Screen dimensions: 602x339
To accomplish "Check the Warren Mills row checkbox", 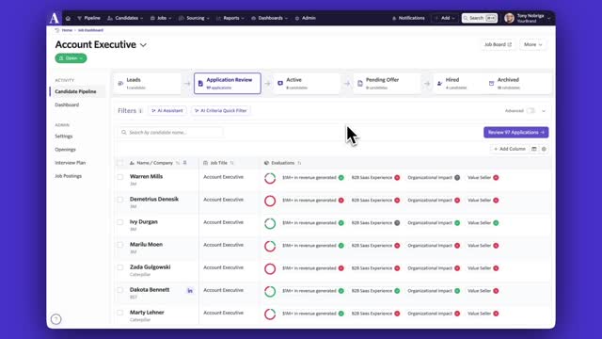I will (x=120, y=177).
